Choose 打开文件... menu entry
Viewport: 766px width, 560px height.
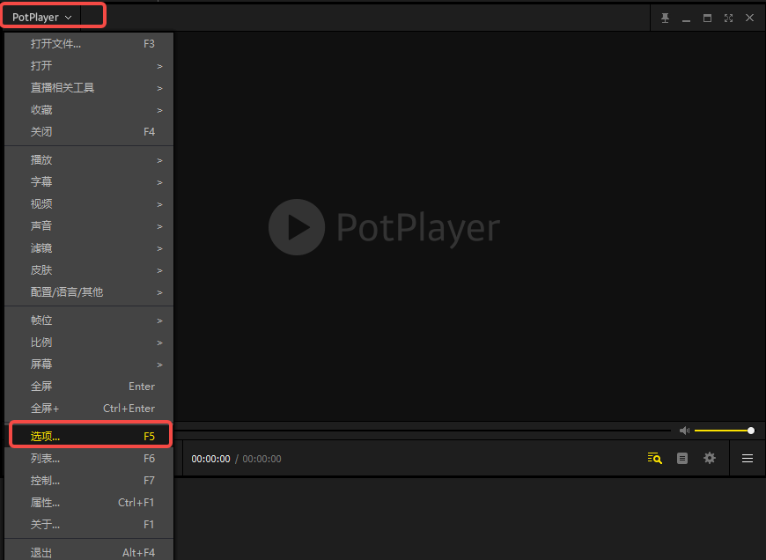point(88,44)
